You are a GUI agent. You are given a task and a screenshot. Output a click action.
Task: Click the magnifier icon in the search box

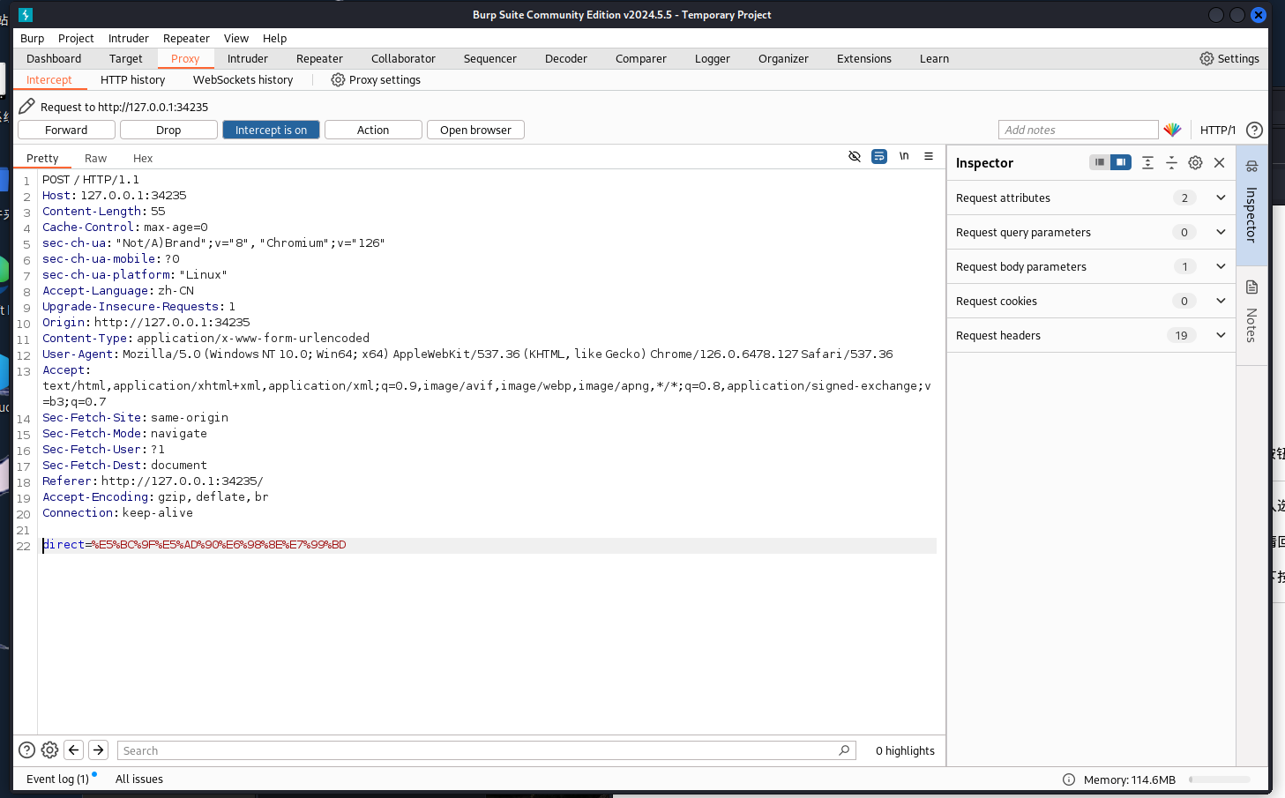tap(844, 750)
